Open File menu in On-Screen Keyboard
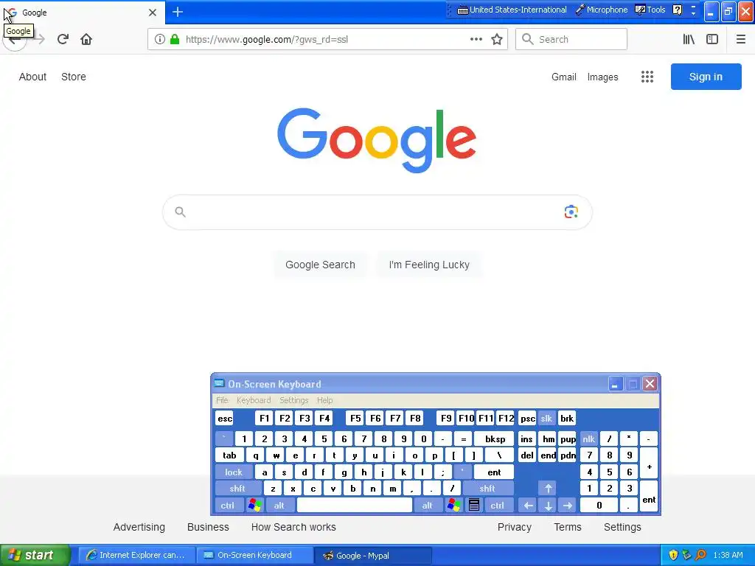Screen dimensions: 755x566 [x=222, y=400]
